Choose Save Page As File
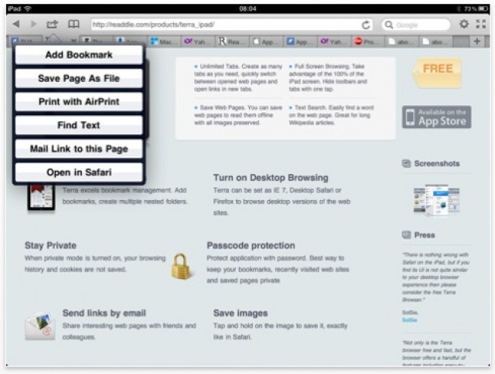This screenshot has width=495, height=374. coord(79,78)
